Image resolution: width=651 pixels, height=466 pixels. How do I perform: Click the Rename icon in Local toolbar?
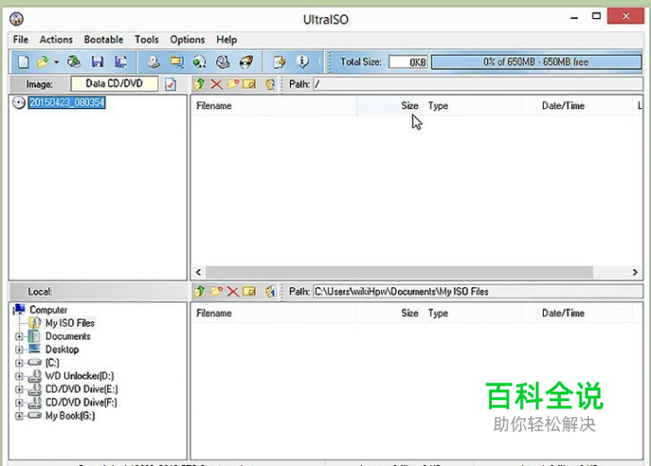249,292
